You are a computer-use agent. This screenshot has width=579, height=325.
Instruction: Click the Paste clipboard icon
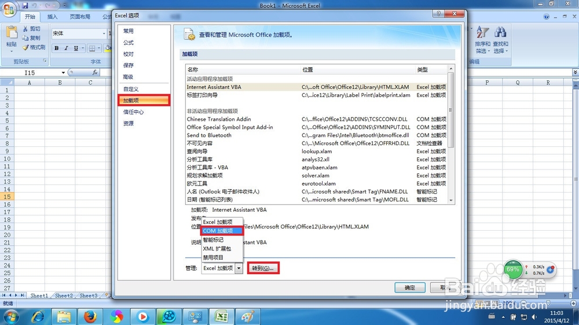point(12,32)
